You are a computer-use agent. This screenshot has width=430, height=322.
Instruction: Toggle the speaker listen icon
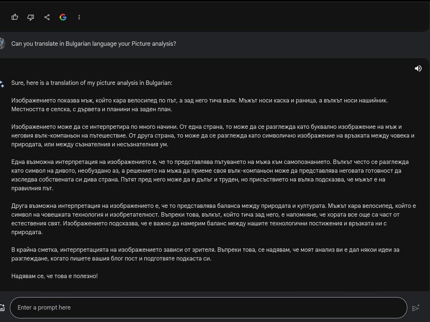pyautogui.click(x=418, y=68)
